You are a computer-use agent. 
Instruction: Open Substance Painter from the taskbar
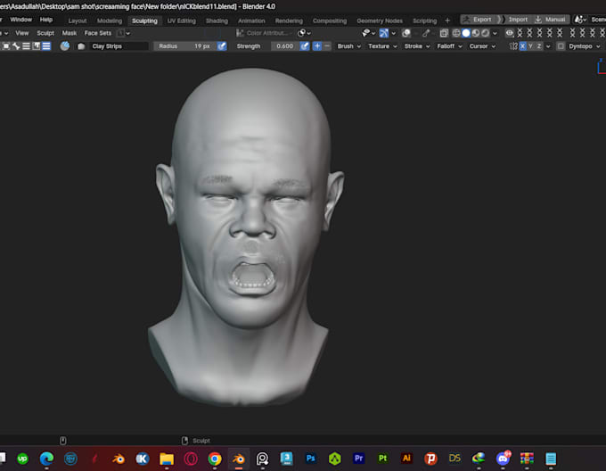(382, 459)
